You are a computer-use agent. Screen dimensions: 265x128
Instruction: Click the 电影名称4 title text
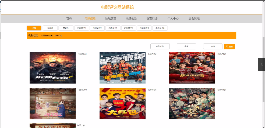82,90
